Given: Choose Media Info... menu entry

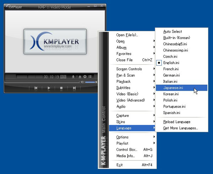Looking at the screenshot, I should tap(133, 156).
